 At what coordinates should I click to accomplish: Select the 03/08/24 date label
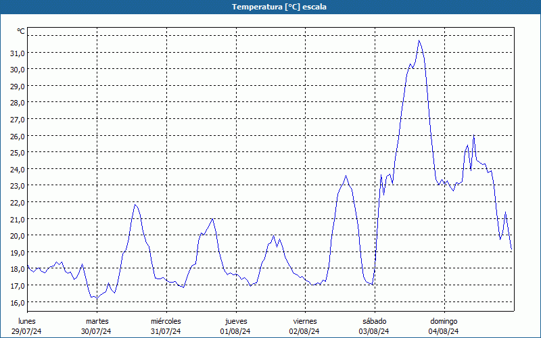(374, 331)
